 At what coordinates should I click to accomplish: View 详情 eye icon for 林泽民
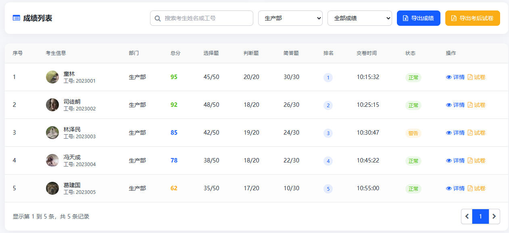click(449, 133)
